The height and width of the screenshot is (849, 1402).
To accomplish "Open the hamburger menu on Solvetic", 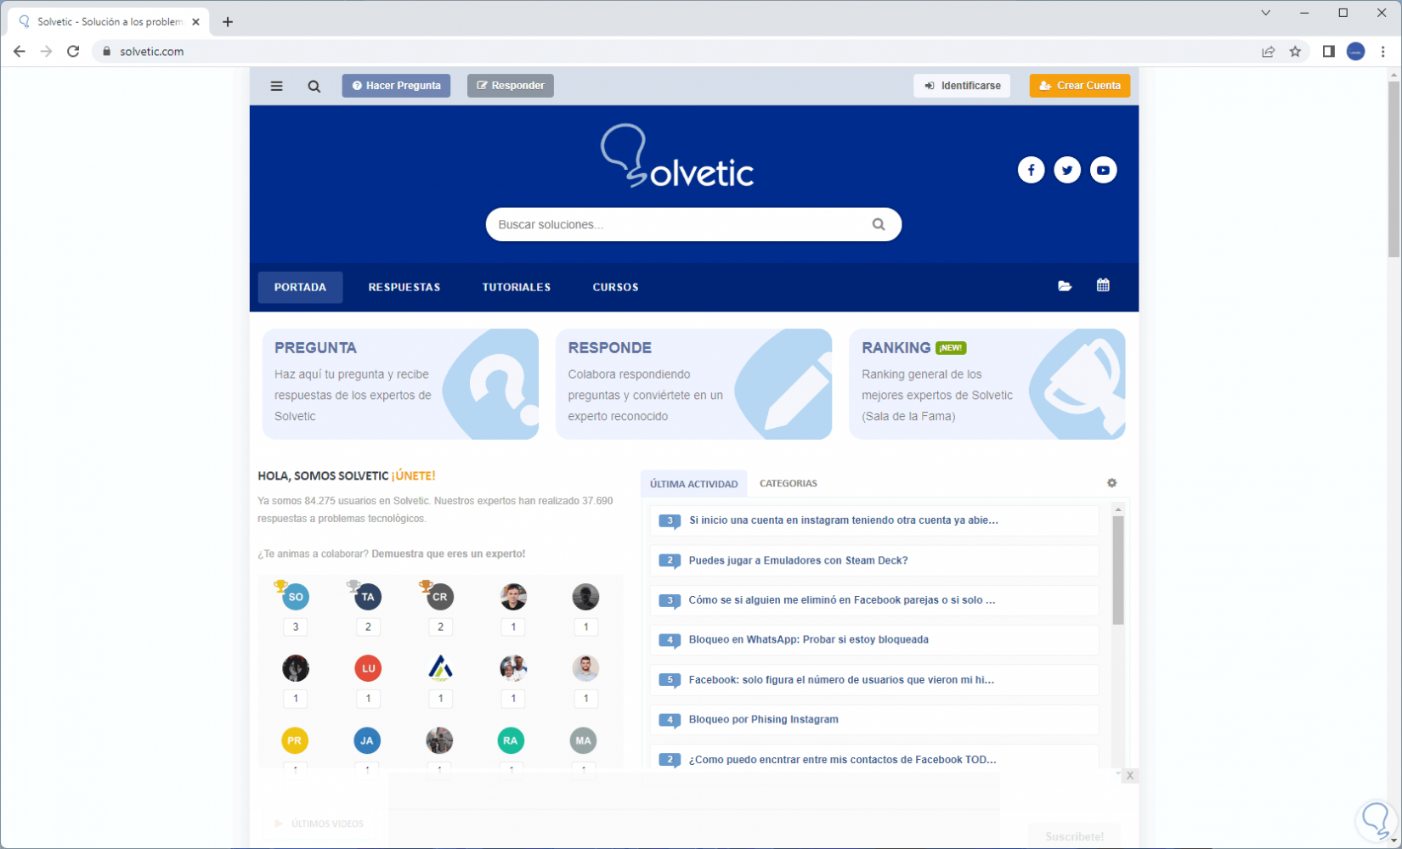I will 276,86.
